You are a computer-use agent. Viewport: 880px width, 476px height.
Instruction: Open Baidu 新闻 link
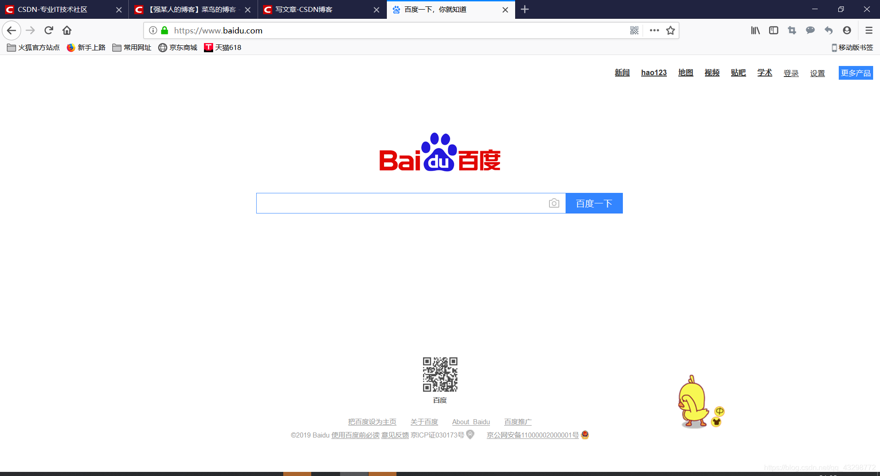[622, 73]
